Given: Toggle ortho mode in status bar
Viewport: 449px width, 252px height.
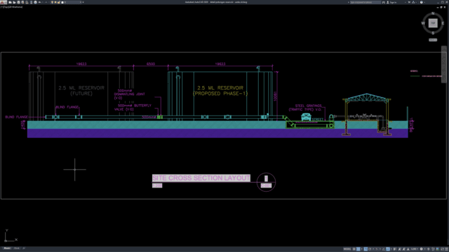Looking at the screenshot, I should coord(366,249).
